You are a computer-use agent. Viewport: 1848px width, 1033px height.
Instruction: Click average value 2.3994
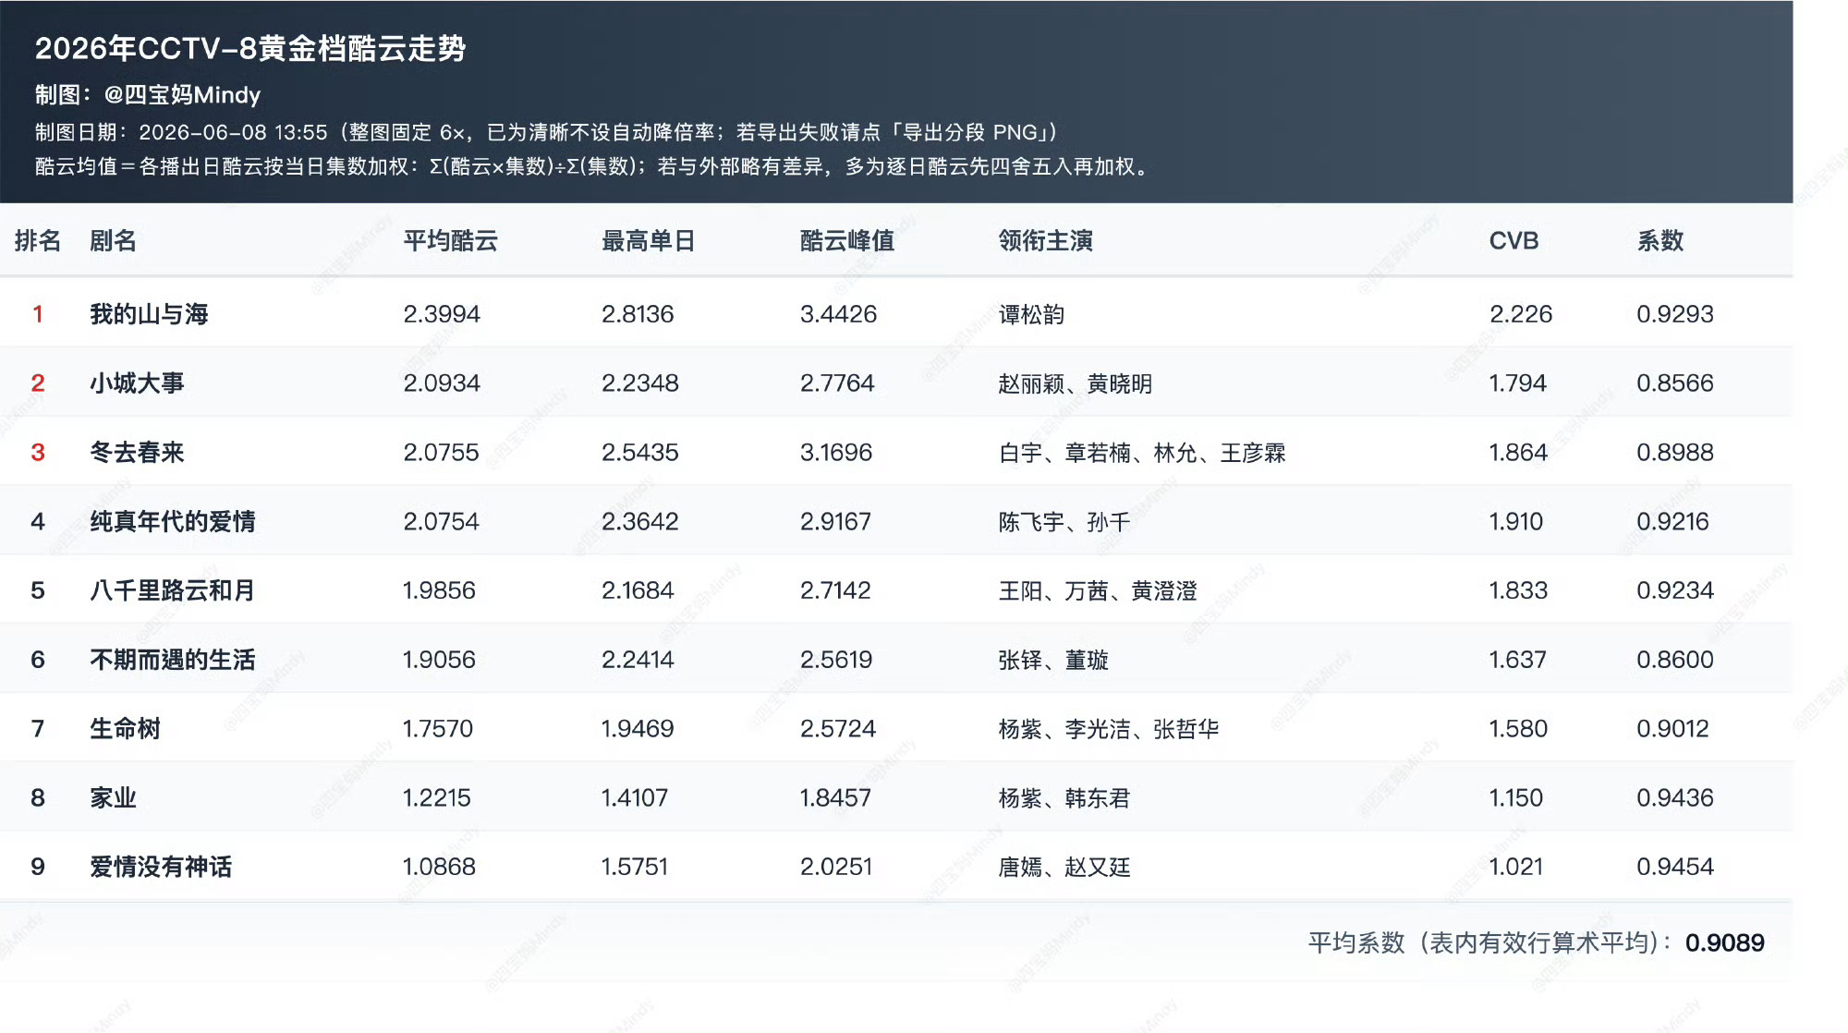[442, 314]
